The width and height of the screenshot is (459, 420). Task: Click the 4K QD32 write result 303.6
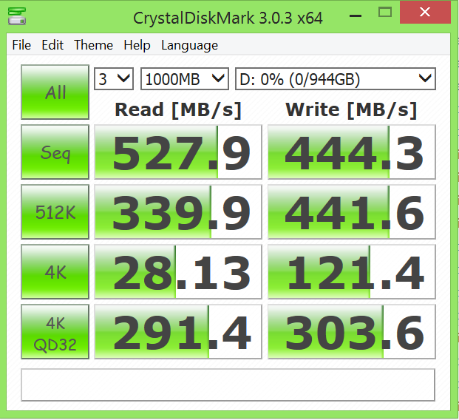coord(351,332)
